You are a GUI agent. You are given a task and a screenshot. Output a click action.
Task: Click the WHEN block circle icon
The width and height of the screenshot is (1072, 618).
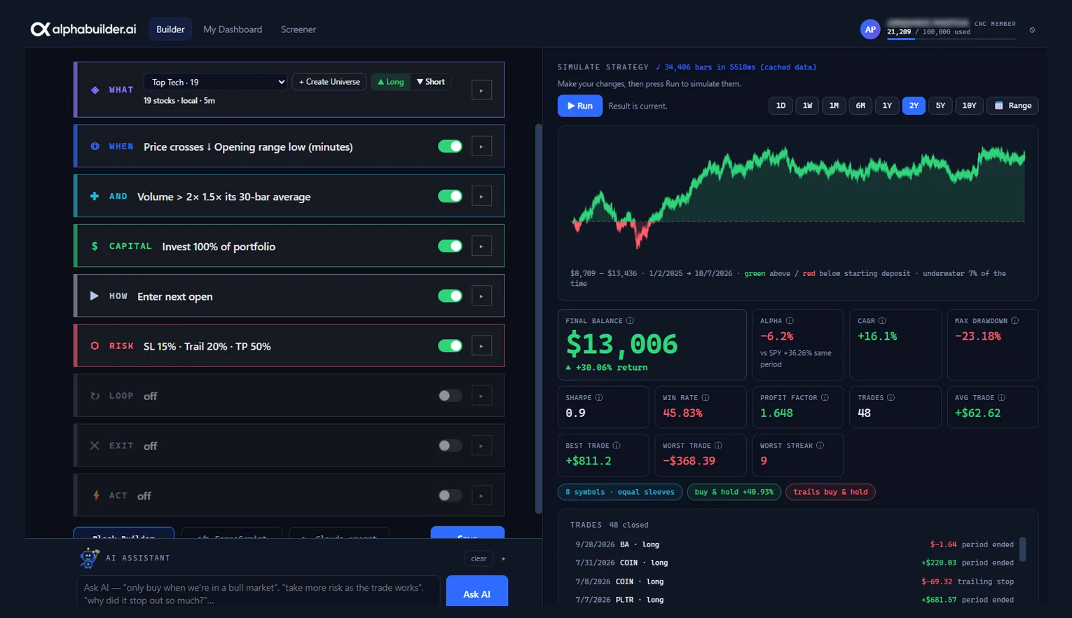pyautogui.click(x=95, y=146)
